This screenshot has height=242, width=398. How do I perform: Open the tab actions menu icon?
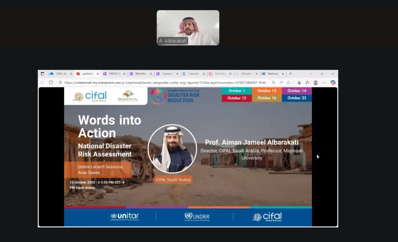42,74
